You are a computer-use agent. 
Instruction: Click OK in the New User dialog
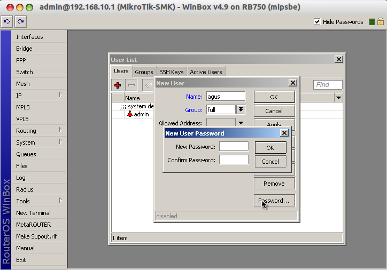point(274,97)
